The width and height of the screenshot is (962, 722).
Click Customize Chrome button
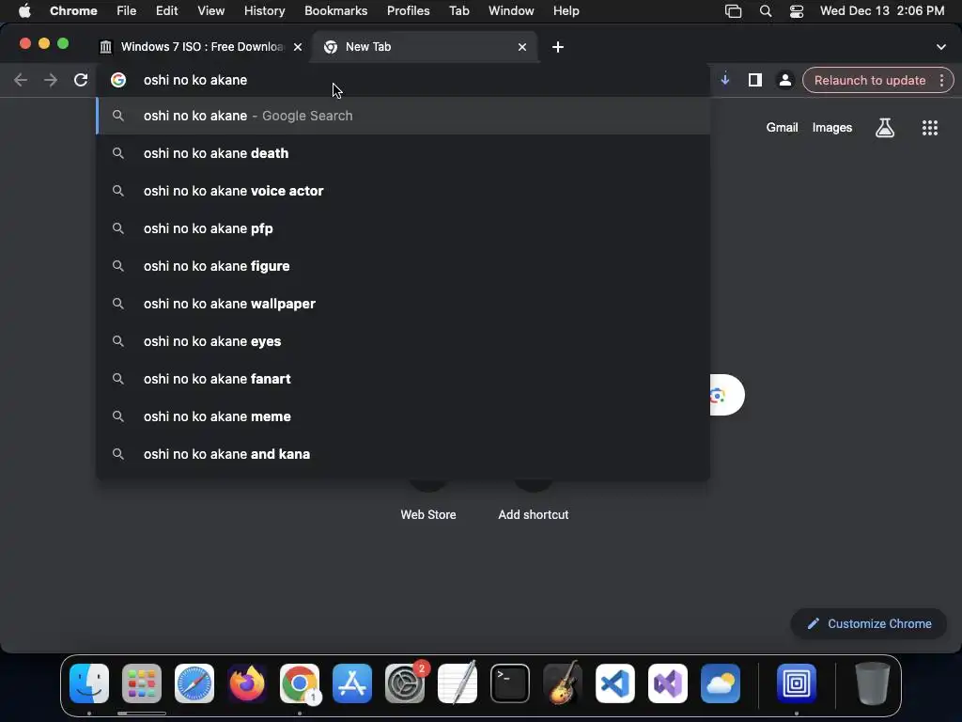(x=869, y=624)
